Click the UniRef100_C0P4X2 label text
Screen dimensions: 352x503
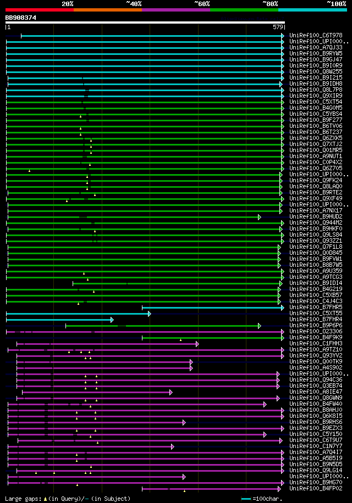(x=316, y=162)
